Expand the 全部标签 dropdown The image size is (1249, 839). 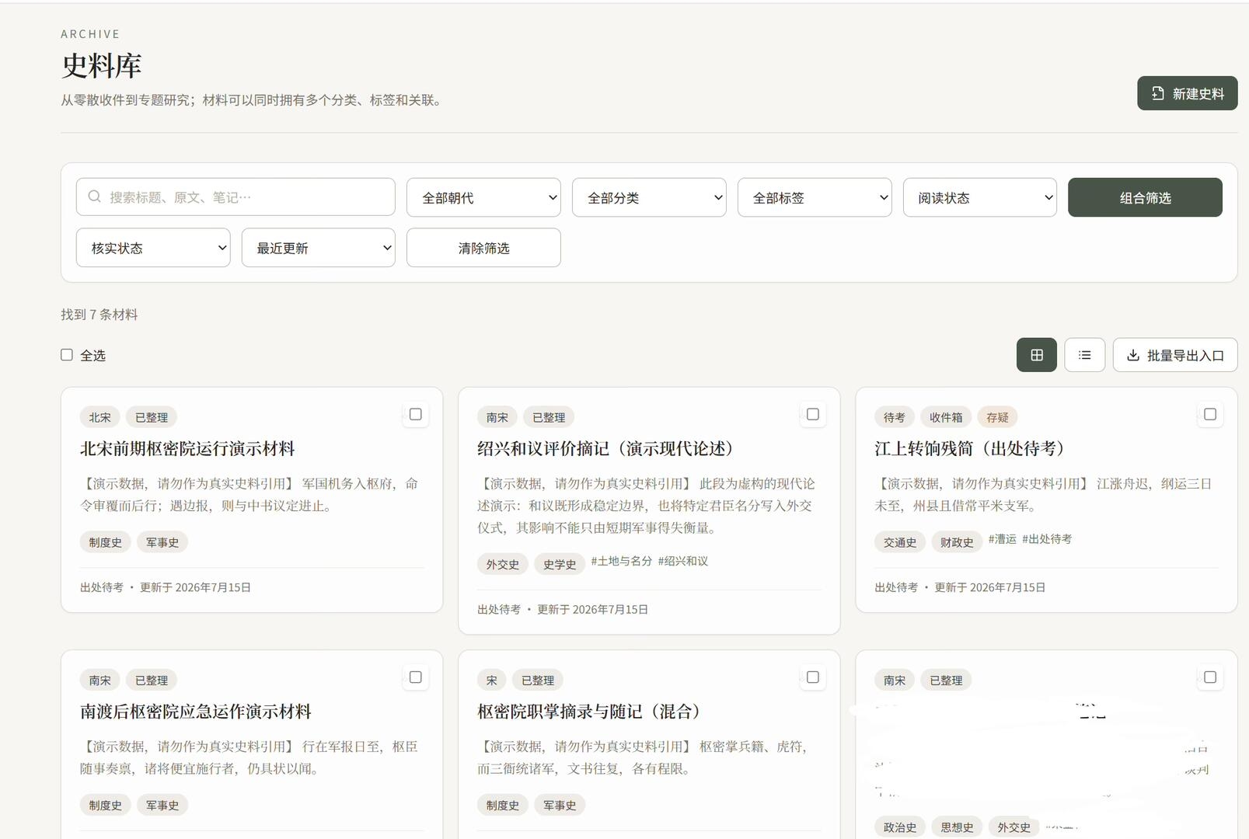[x=815, y=197]
